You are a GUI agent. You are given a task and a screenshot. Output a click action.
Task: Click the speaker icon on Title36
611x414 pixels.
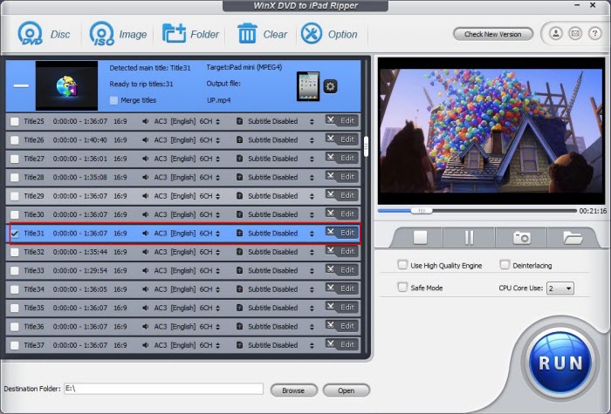coord(146,327)
